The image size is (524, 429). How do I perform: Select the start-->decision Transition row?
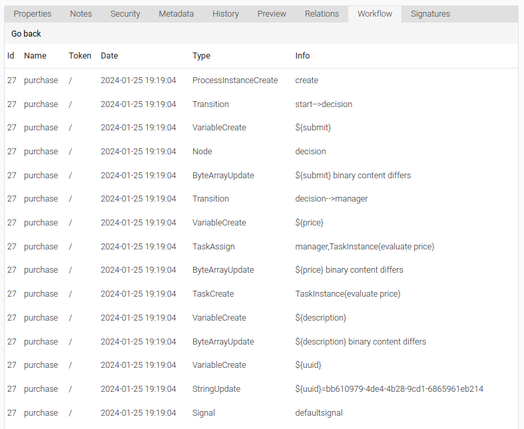click(x=261, y=104)
